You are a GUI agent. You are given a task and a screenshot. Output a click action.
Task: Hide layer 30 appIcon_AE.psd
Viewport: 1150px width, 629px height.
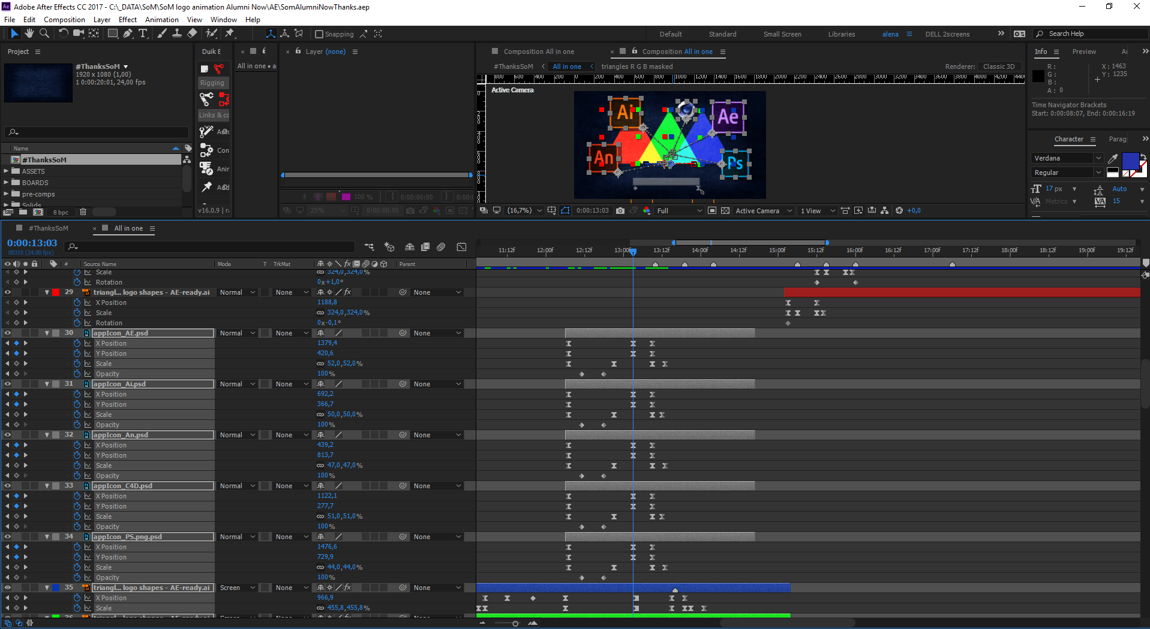click(x=8, y=333)
